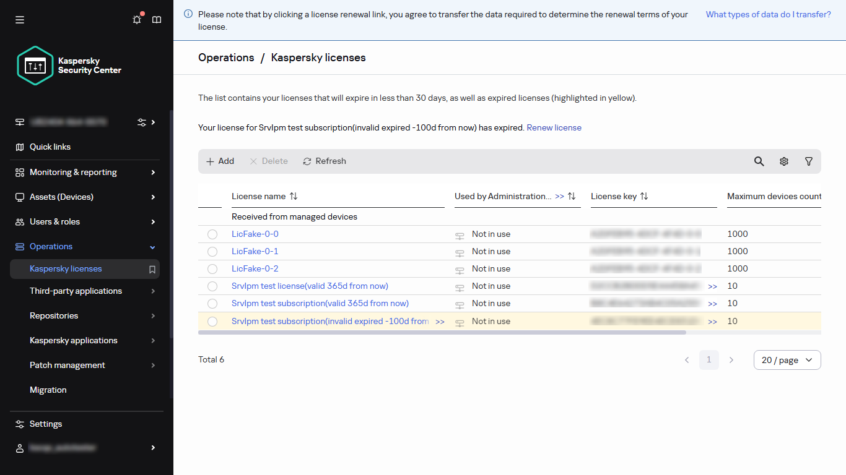Select the radio button for LicFake-0-0

212,234
